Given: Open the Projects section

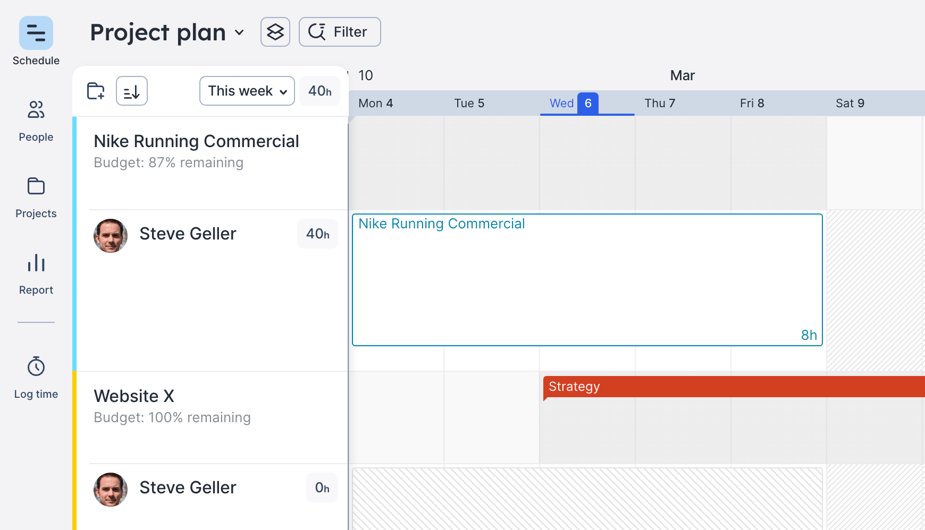Looking at the screenshot, I should (x=36, y=198).
